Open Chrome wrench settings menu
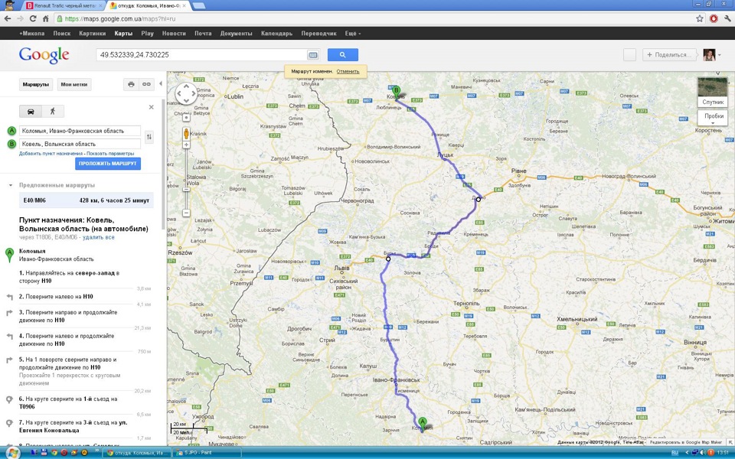This screenshot has width=735, height=459. (727, 18)
